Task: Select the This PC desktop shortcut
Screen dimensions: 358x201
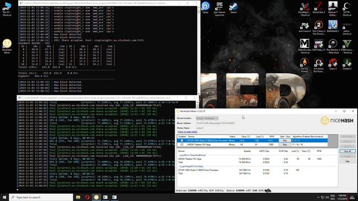Action: point(7,9)
